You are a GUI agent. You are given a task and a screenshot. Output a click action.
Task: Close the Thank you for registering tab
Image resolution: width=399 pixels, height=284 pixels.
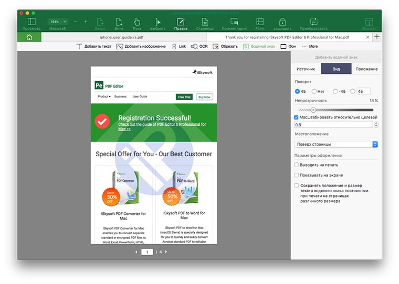[367, 37]
